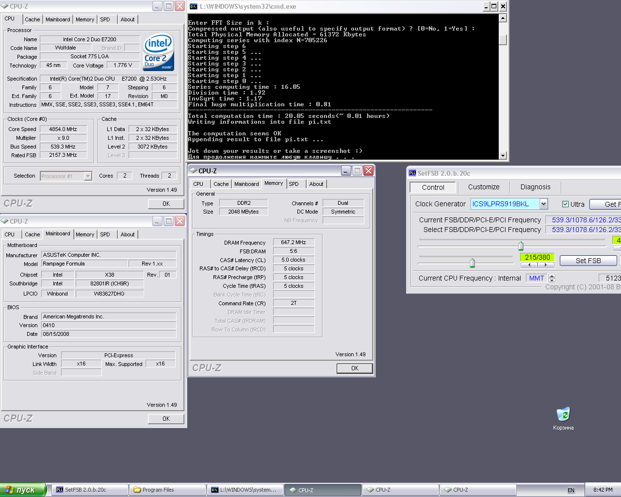Click the Level 2 cache value 3072 KBytes
621x497 pixels.
tap(152, 147)
